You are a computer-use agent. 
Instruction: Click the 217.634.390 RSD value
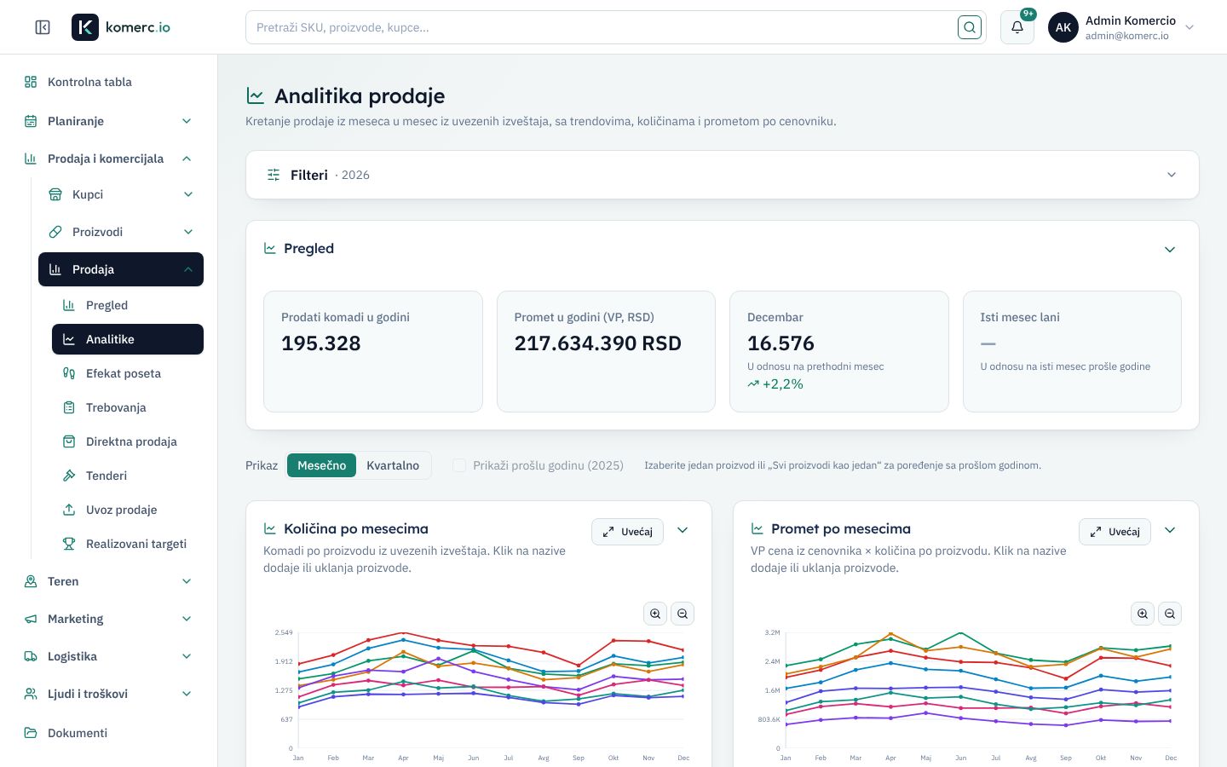[598, 343]
